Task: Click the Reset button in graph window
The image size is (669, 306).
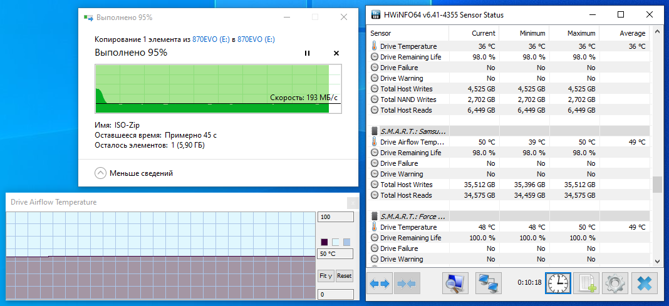Action: pyautogui.click(x=345, y=276)
